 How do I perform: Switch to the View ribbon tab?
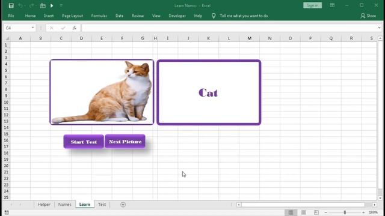pos(156,16)
